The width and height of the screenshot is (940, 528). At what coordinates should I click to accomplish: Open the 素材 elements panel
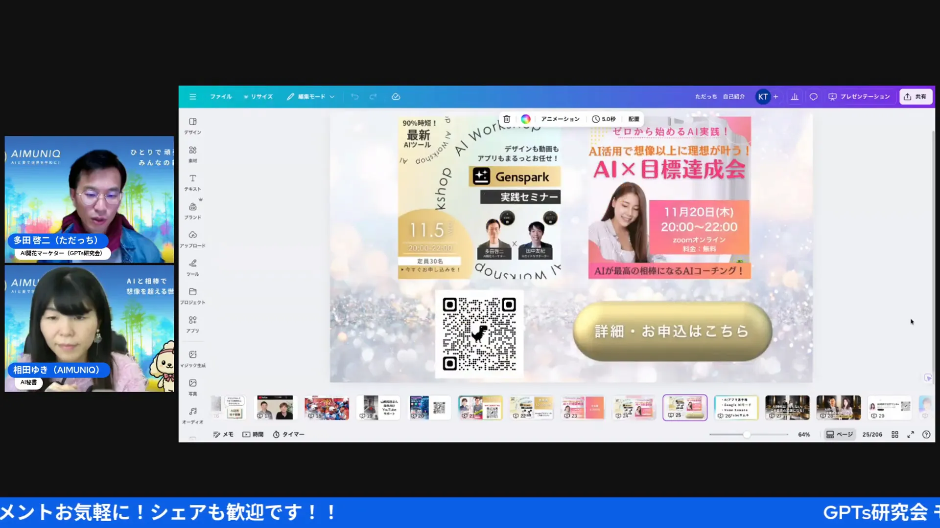pyautogui.click(x=193, y=154)
